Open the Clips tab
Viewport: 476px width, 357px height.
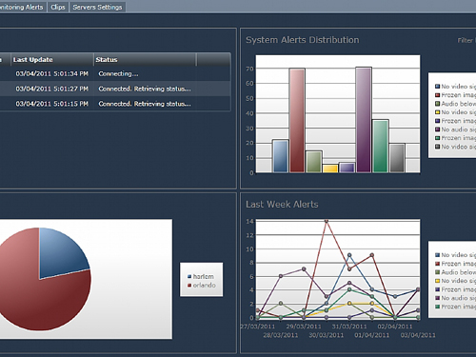point(58,7)
